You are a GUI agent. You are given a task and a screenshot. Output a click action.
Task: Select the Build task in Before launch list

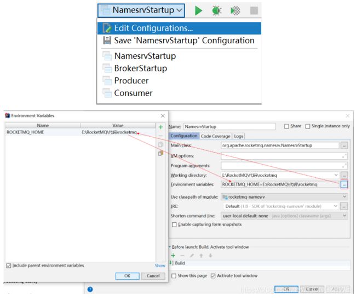(260, 263)
